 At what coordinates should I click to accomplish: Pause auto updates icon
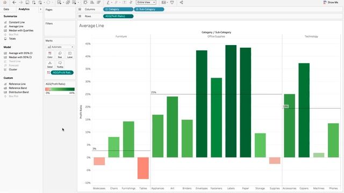(40, 2)
